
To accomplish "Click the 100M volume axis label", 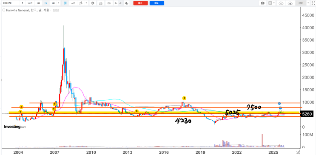I will tap(308, 135).
